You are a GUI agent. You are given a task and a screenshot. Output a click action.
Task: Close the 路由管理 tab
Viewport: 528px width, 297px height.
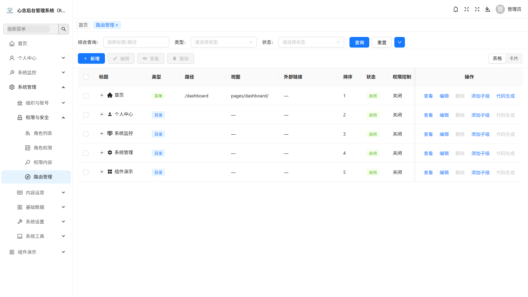point(117,25)
